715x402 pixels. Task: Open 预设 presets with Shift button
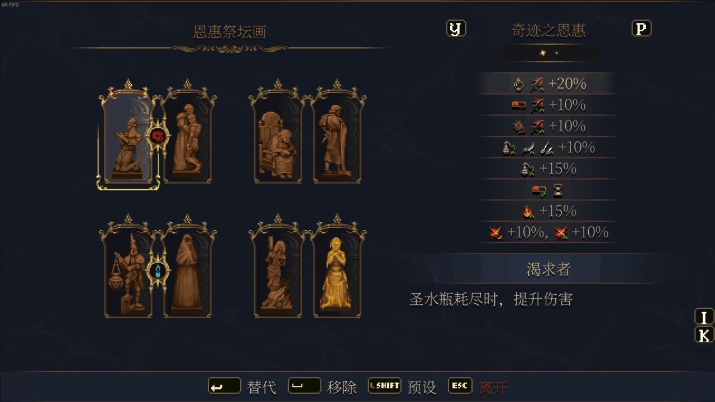(403, 386)
